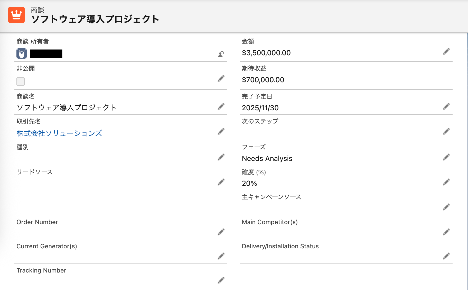Click the orange crown opportunity icon
468x290 pixels.
tap(16, 15)
